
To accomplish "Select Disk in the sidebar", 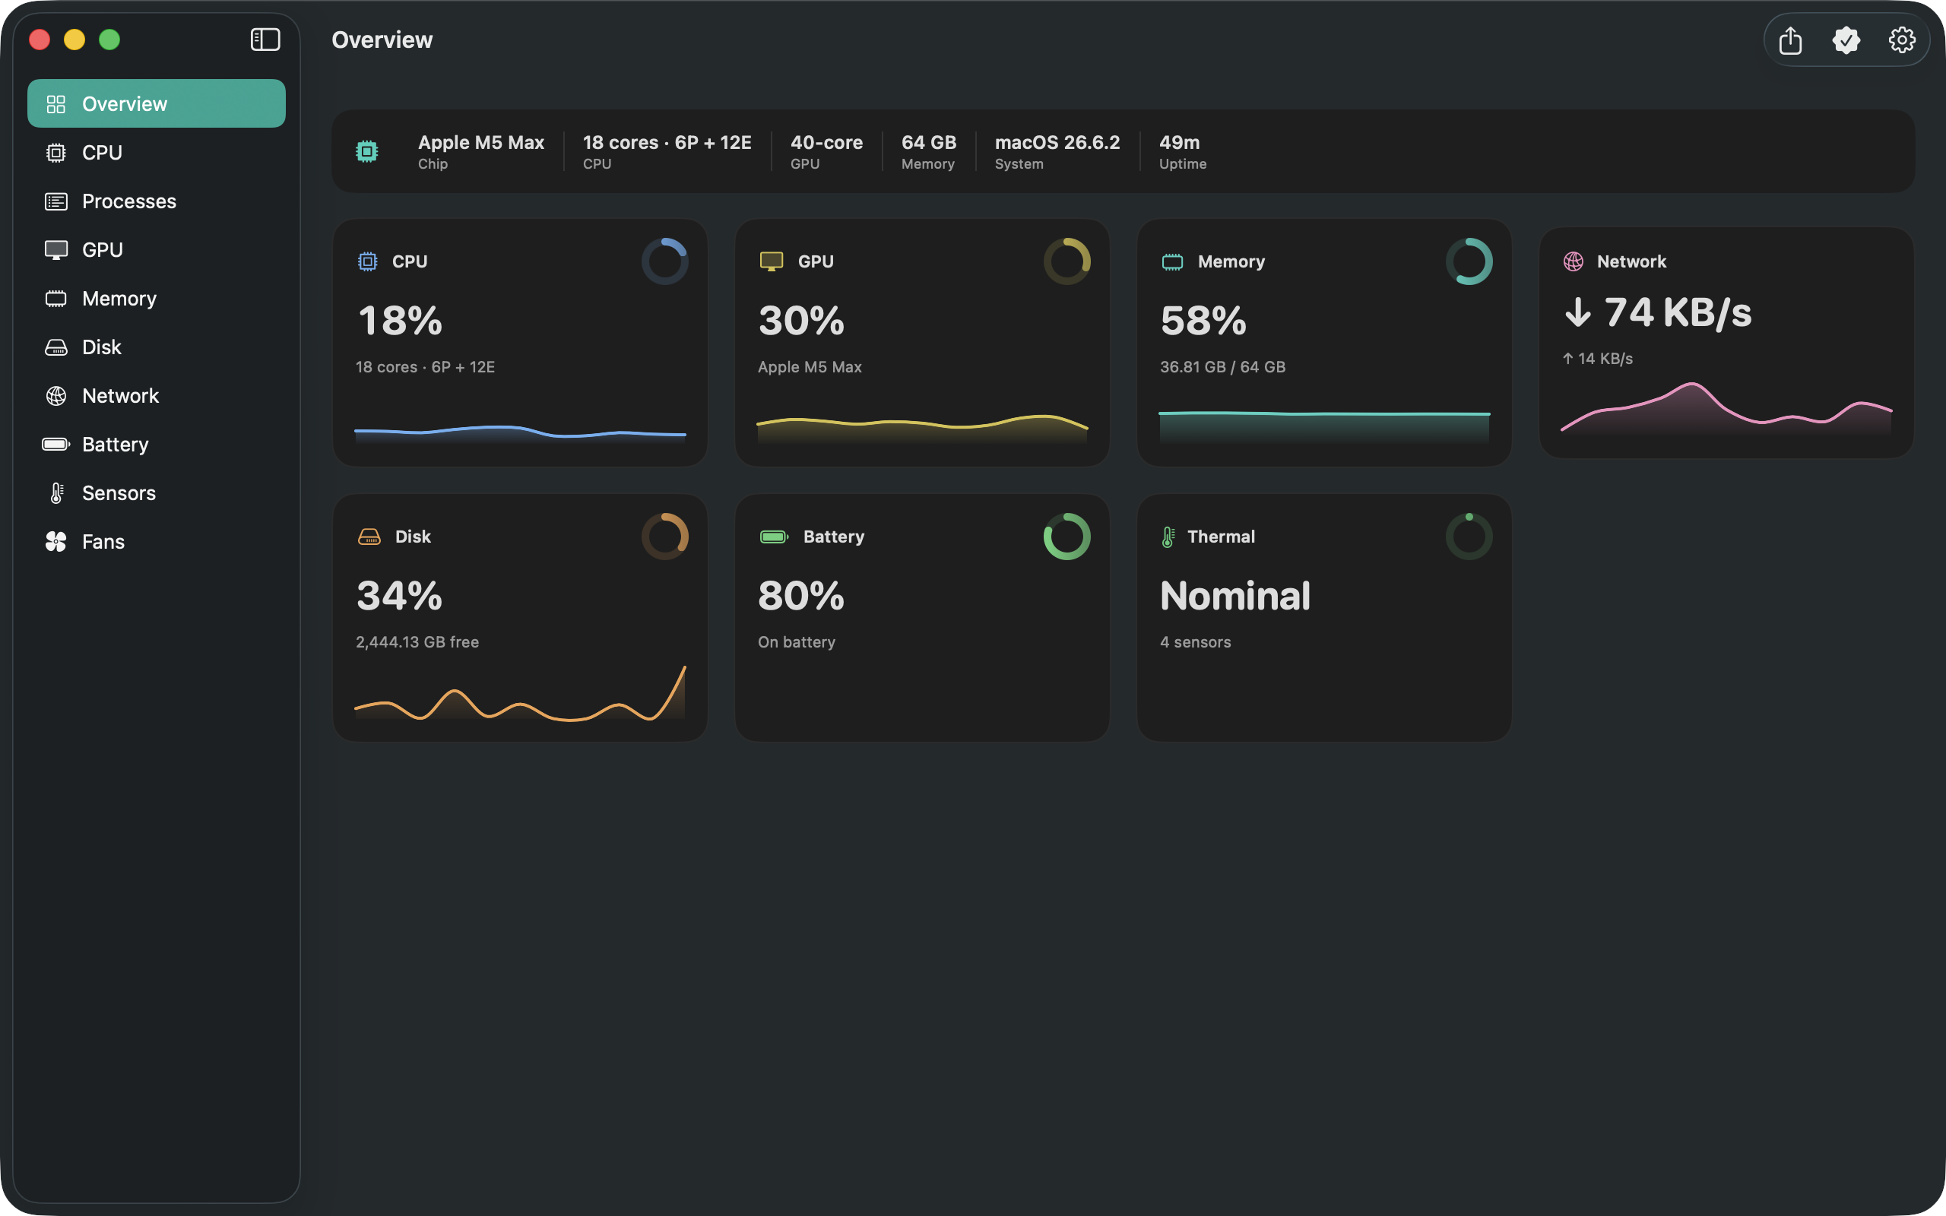I will click(x=156, y=347).
